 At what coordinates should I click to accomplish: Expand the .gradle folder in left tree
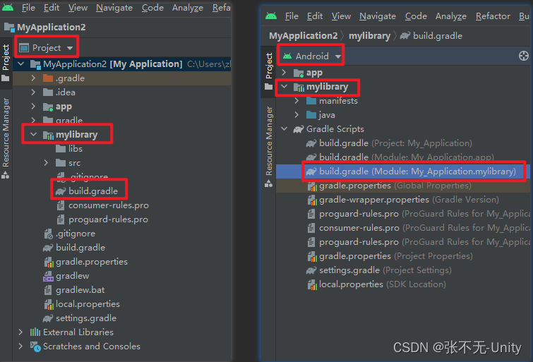[33, 78]
